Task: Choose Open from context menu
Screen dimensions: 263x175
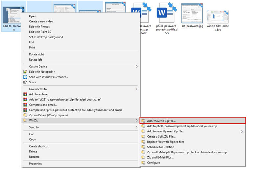Action: pos(33,16)
